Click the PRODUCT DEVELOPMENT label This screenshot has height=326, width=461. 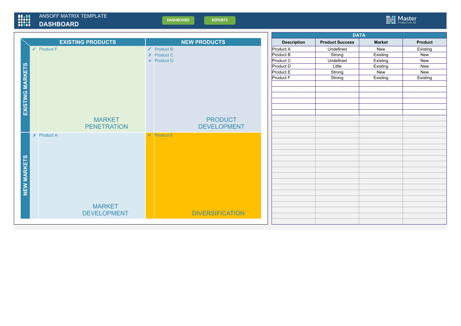[x=221, y=123]
